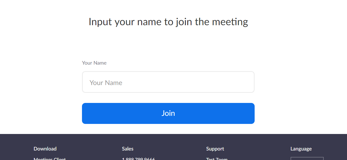Click the word 'Input' in the page title
Viewport: 347px width, 160px height.
(x=101, y=22)
